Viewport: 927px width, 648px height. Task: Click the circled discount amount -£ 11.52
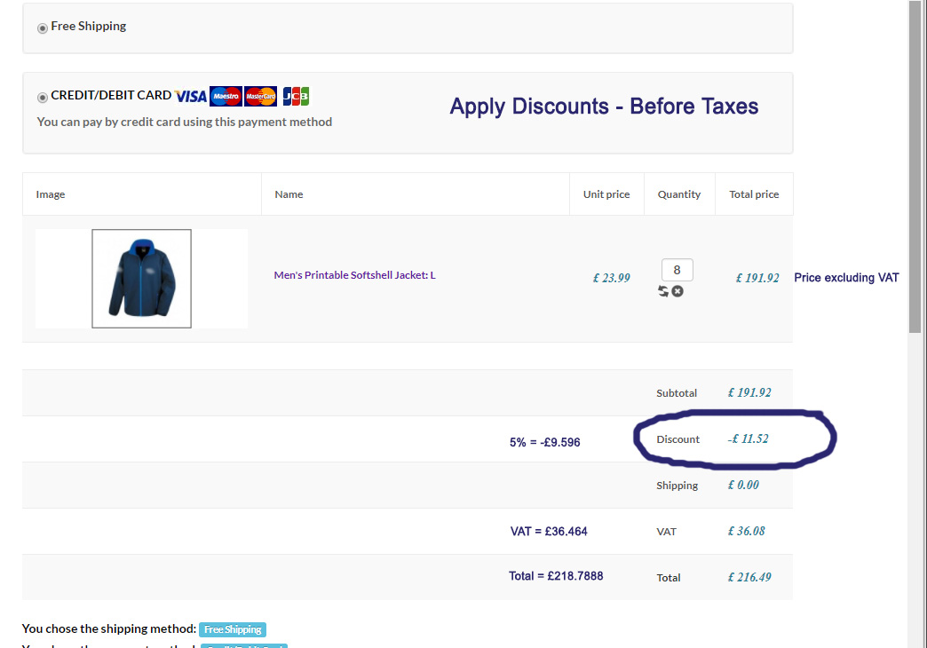click(x=749, y=439)
